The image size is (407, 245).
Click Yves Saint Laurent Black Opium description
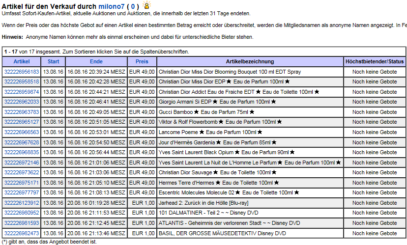coord(227,152)
